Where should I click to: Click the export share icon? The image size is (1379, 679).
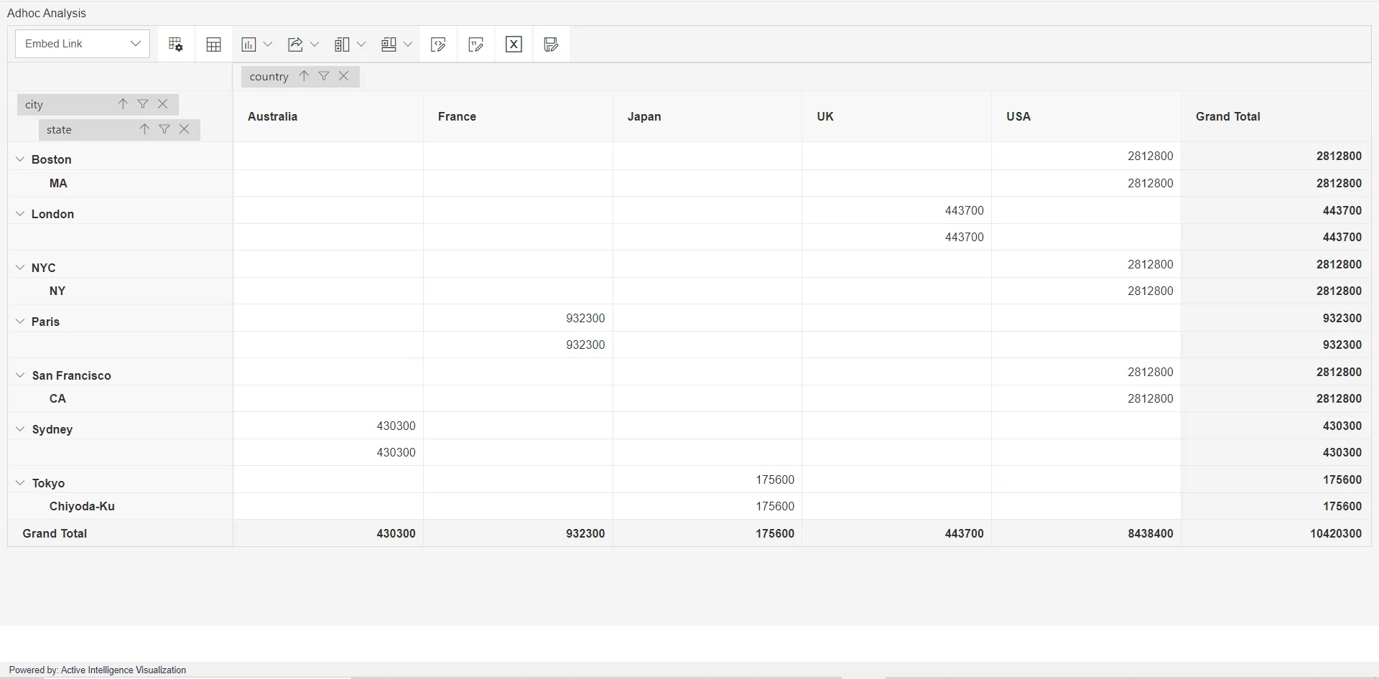pos(295,45)
